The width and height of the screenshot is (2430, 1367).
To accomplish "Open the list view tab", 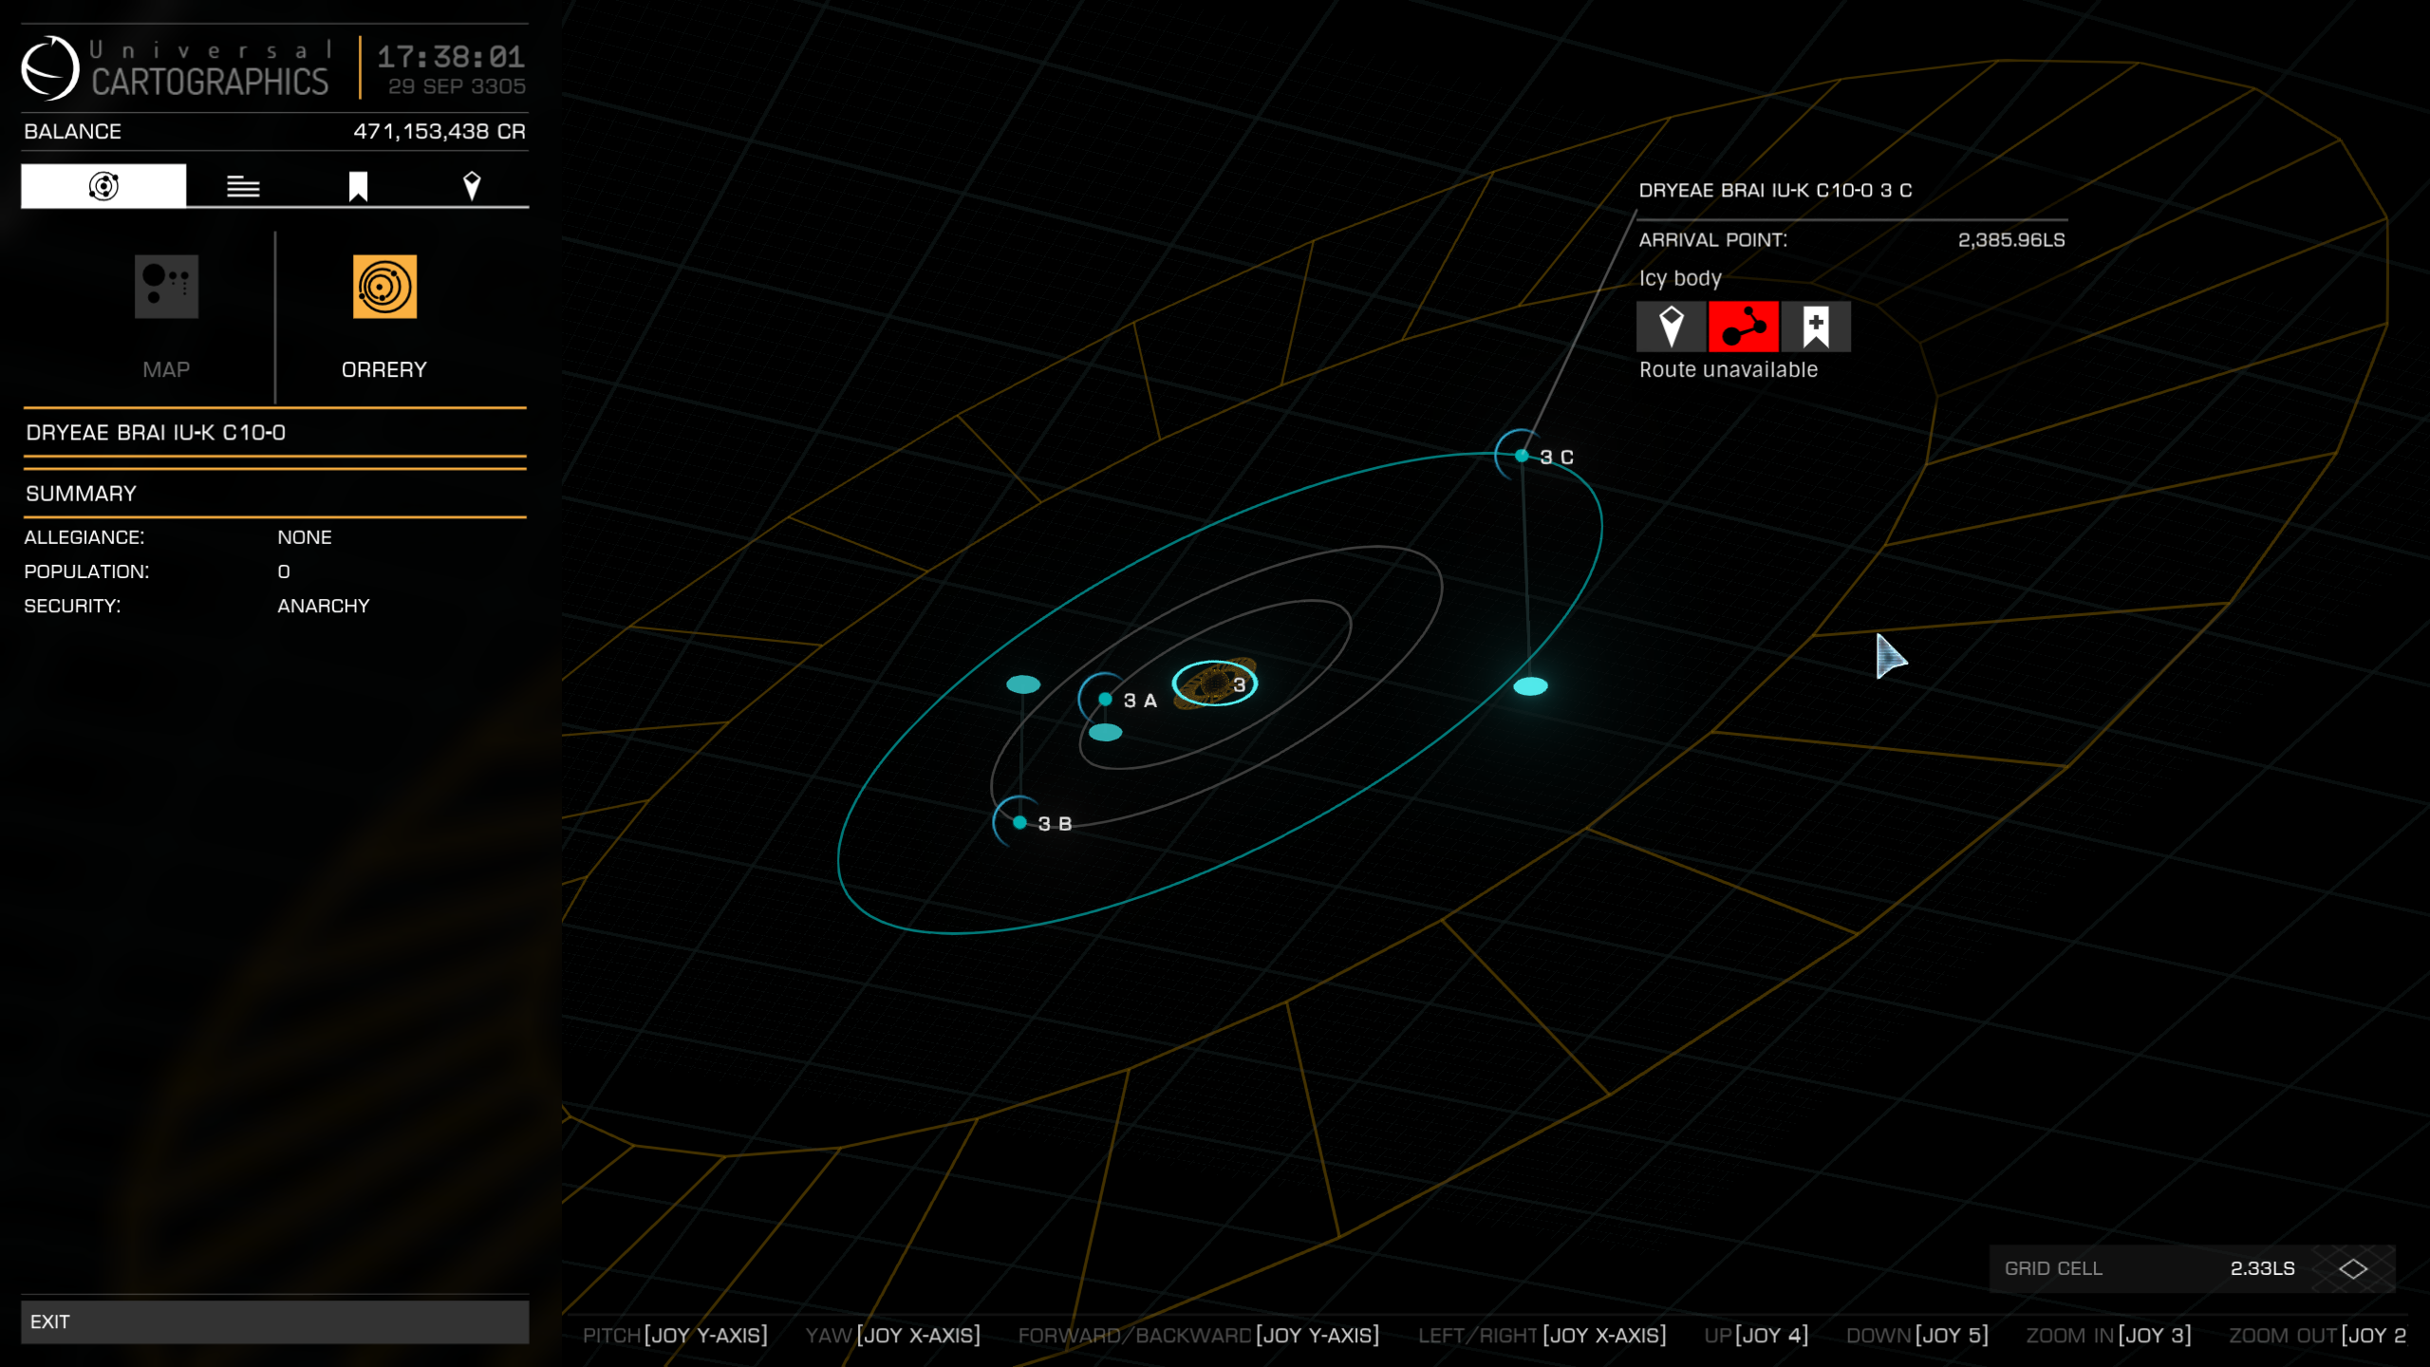I will (x=243, y=186).
